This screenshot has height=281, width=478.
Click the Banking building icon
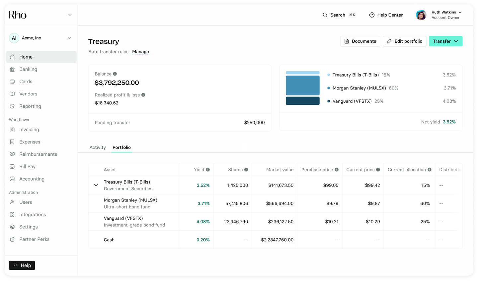tap(12, 69)
